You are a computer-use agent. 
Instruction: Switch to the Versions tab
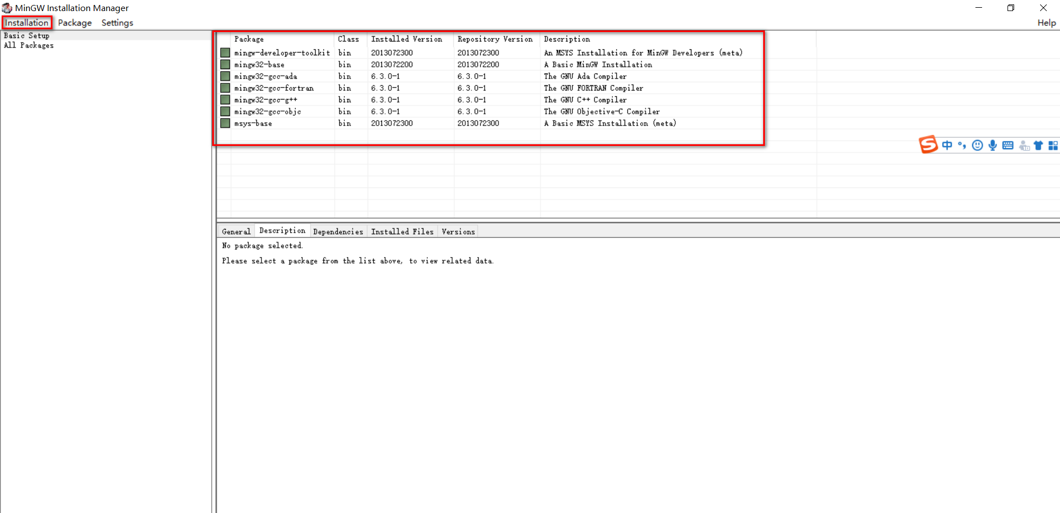458,232
